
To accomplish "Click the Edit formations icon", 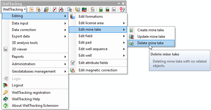I will point(72,17).
